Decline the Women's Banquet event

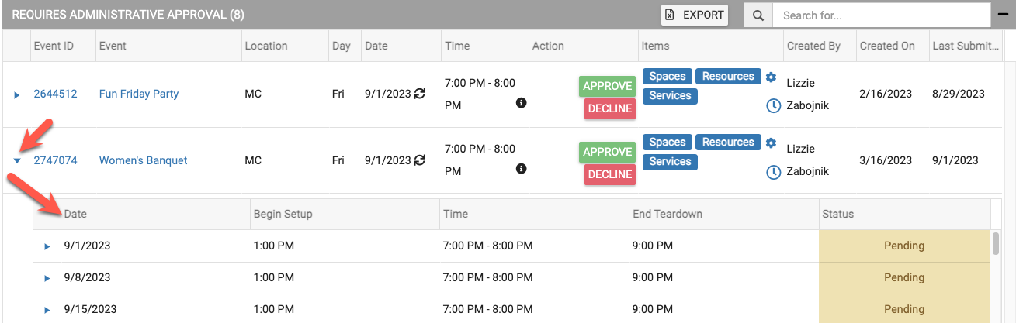[x=609, y=174]
